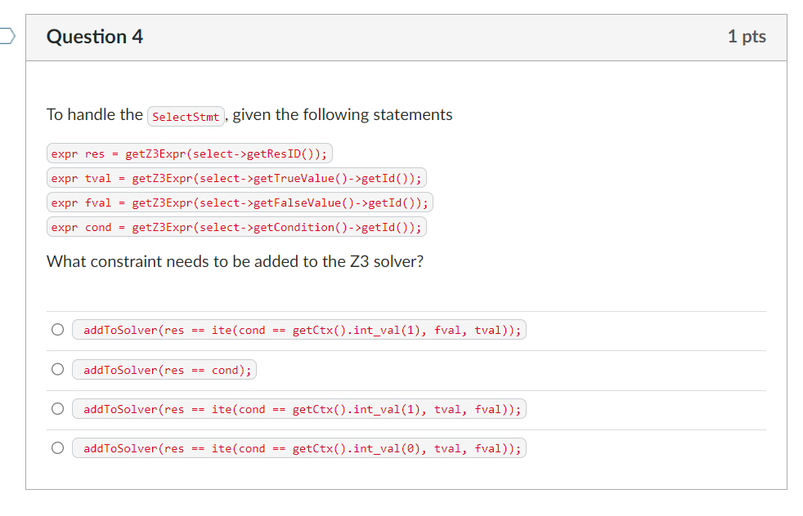
Task: Click the 'To handle the' intro text
Action: click(95, 114)
